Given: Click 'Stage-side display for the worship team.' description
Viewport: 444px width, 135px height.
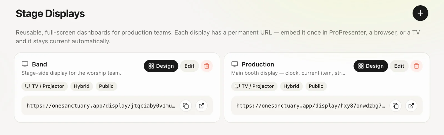Looking at the screenshot, I should tap(71, 73).
